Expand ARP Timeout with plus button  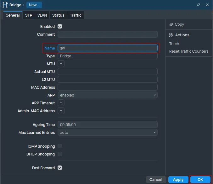(x=61, y=103)
